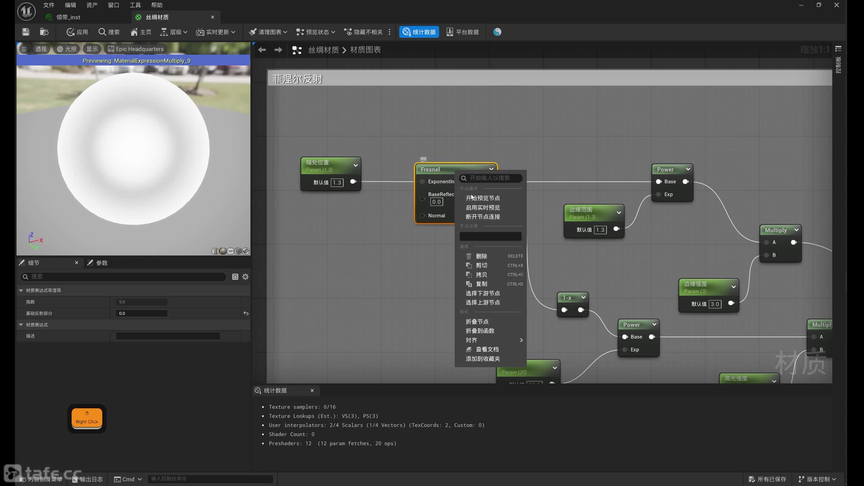Select the cylinder preview mesh icon

tap(215, 251)
